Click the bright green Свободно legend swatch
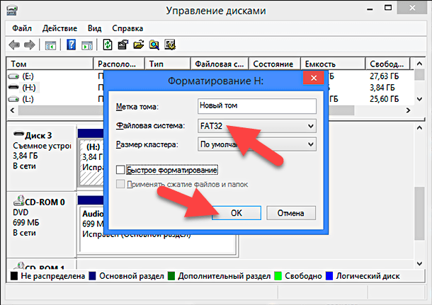This screenshot has height=305, width=432. (x=278, y=276)
